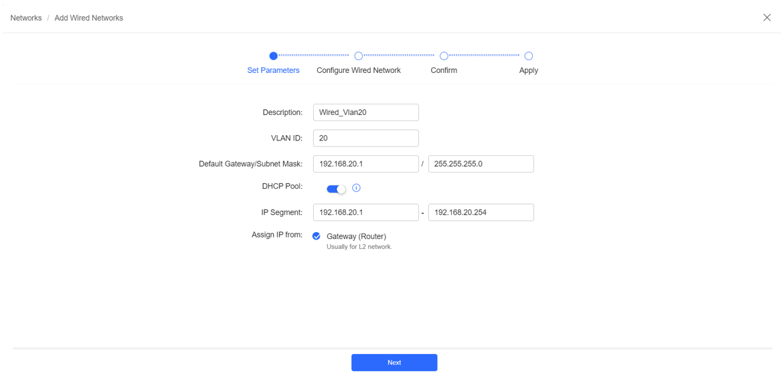Click the Set Parameters step circle

(274, 56)
